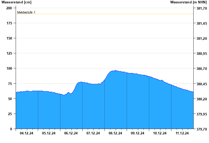The image size is (209, 143).
Task: Click the 10.12.24 date label
Action: tap(160, 133)
